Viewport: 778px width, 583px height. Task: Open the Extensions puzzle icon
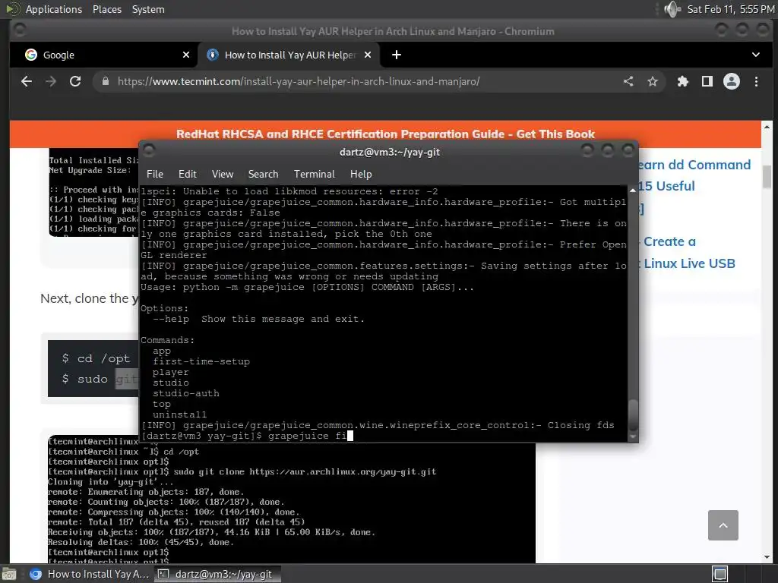pos(683,81)
